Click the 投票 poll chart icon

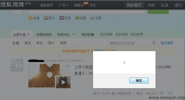tap(92, 18)
